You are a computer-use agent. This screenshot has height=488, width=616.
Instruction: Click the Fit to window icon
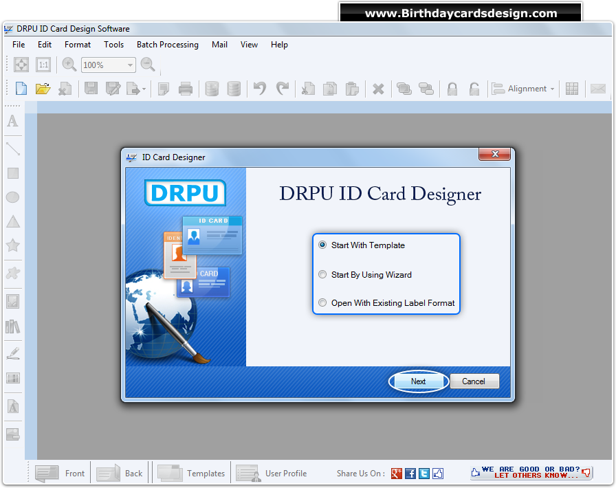[21, 65]
